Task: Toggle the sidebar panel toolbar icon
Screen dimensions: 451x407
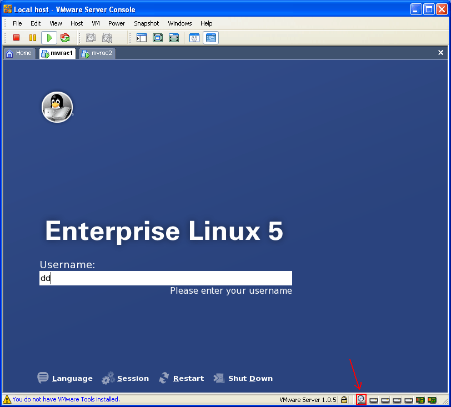Action: click(142, 38)
